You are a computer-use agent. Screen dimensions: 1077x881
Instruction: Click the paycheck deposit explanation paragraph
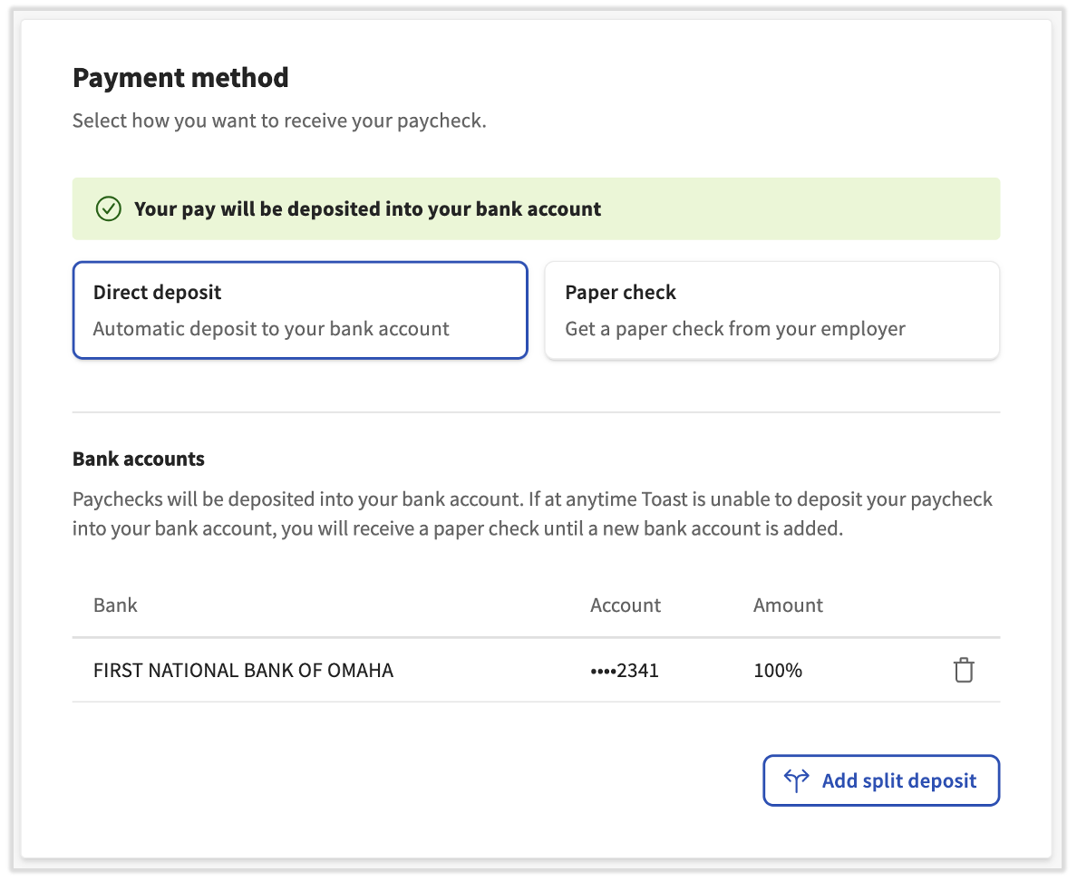click(x=532, y=513)
